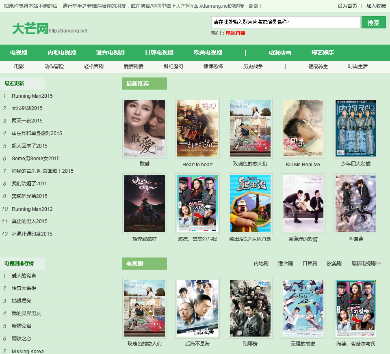Open the hot link 电视直播
The width and height of the screenshot is (390, 354).
point(236,33)
